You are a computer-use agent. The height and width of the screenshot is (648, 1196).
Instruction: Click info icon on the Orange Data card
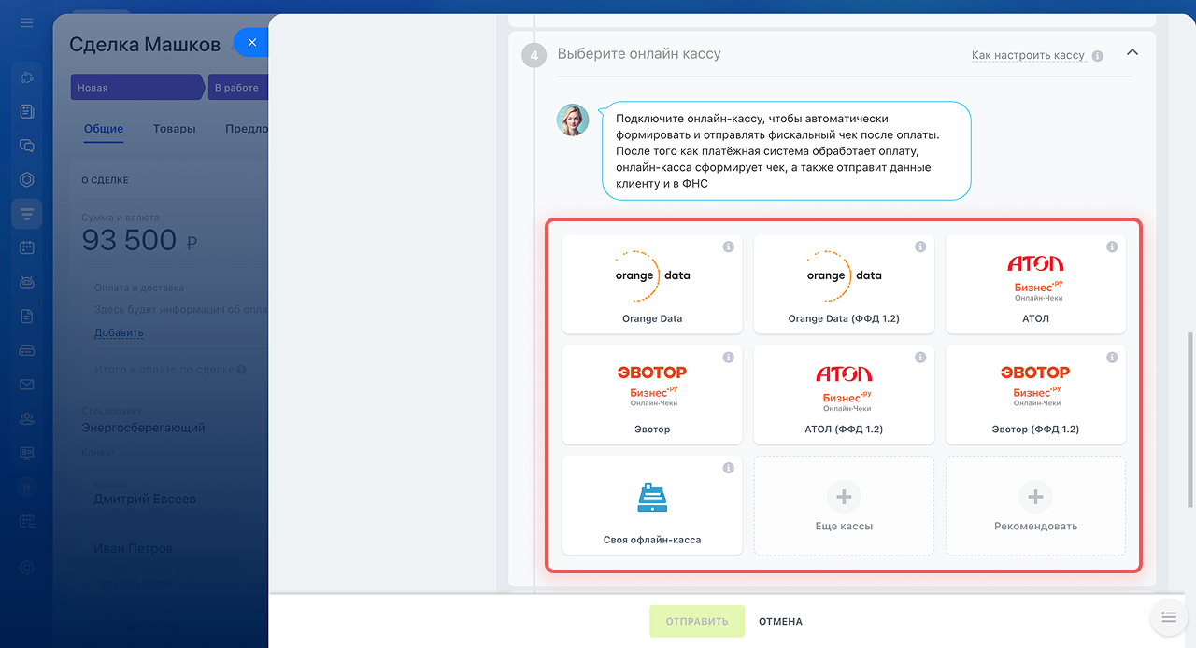tap(729, 247)
